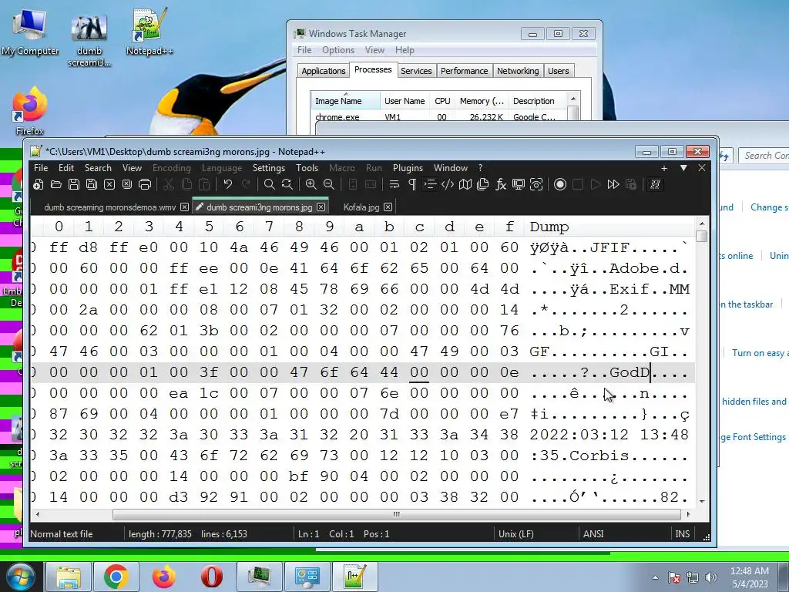
Task: Toggle the indent guide toolbar icon
Action: click(430, 185)
